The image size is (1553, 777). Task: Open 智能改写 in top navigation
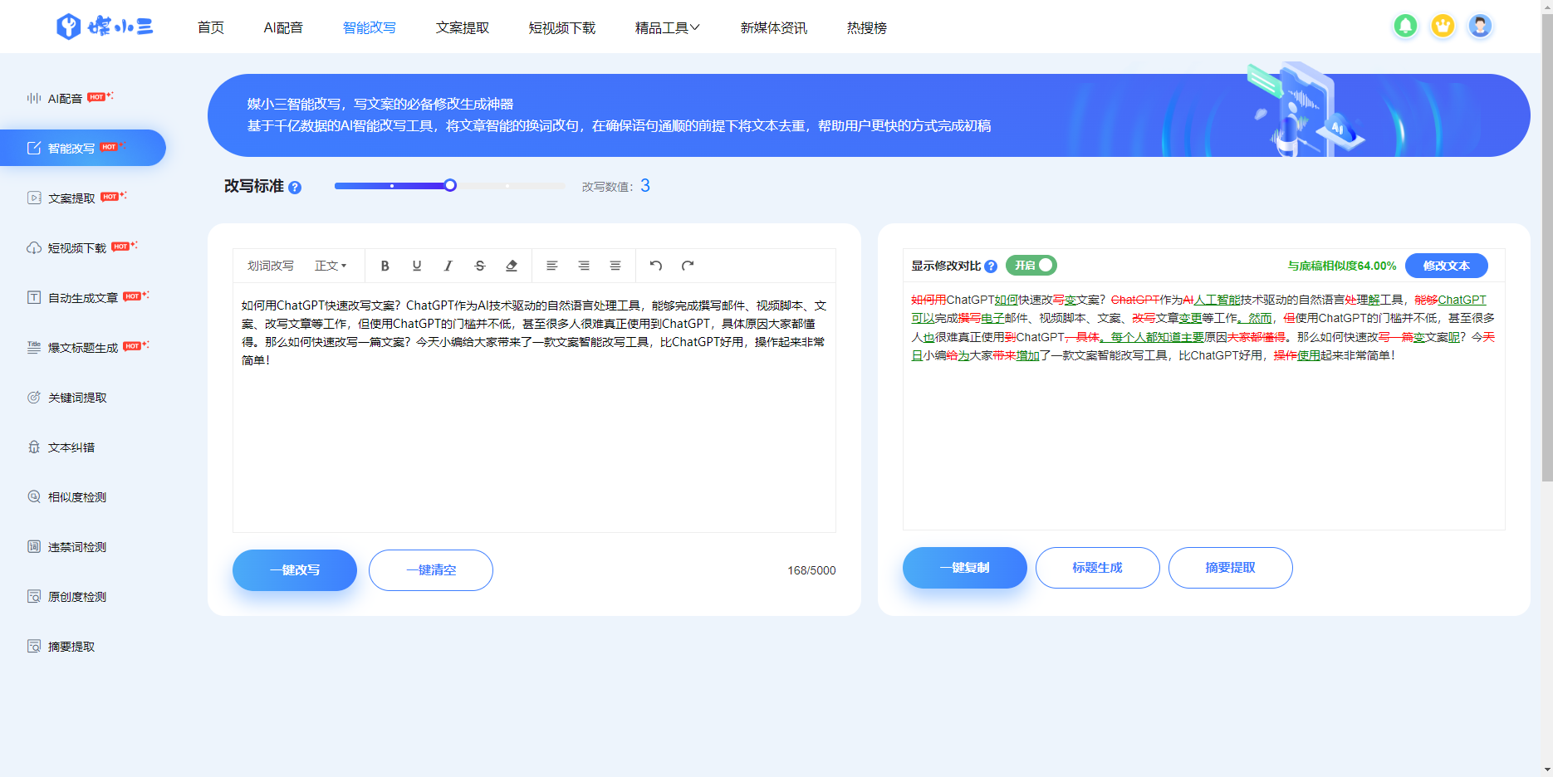pos(370,27)
